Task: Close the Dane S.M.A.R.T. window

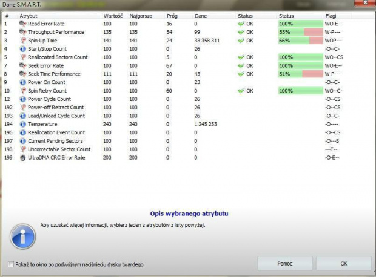Action: click(365, 3)
